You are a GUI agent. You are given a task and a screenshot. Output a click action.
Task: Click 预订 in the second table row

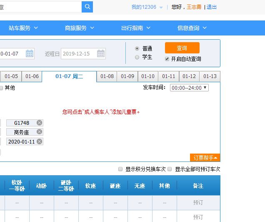tap(198, 217)
